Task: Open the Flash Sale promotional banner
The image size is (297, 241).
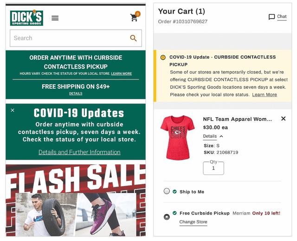Action: tap(76, 201)
